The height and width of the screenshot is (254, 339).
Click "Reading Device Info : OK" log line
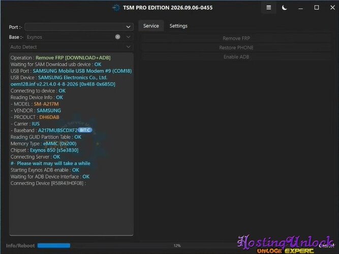click(x=37, y=98)
